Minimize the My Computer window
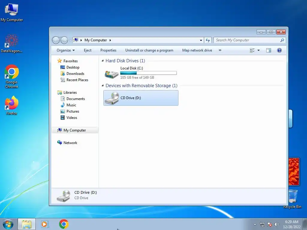The image size is (307, 230). 261,32
